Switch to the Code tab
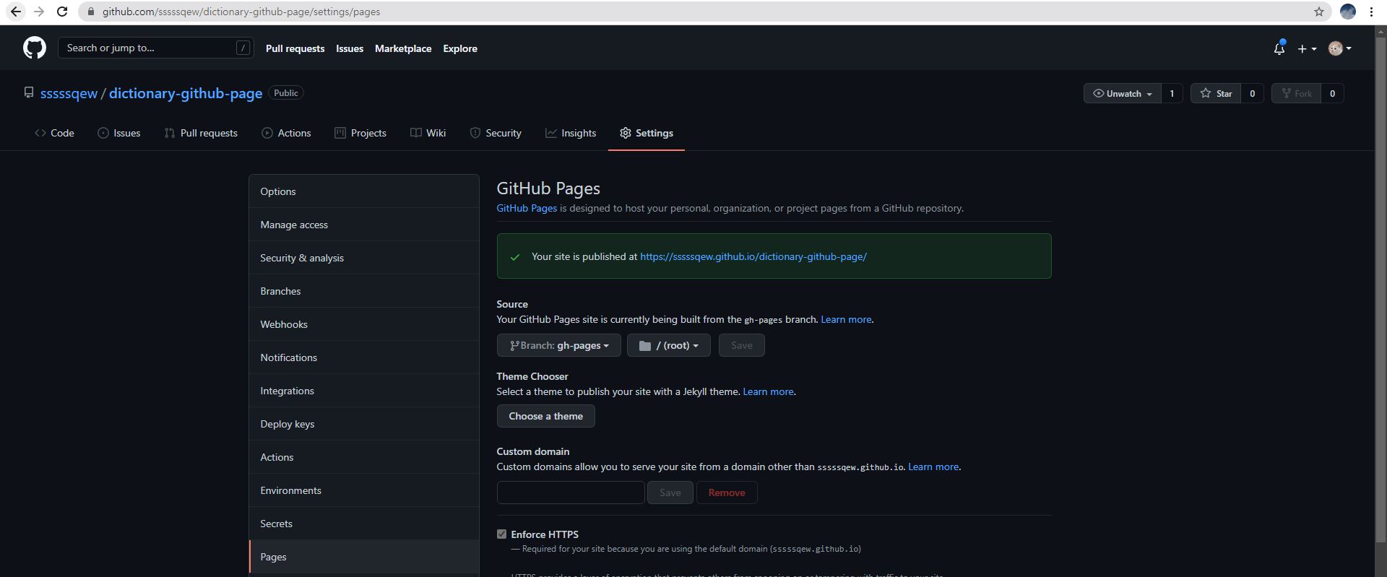Viewport: 1387px width, 577px height. click(54, 133)
